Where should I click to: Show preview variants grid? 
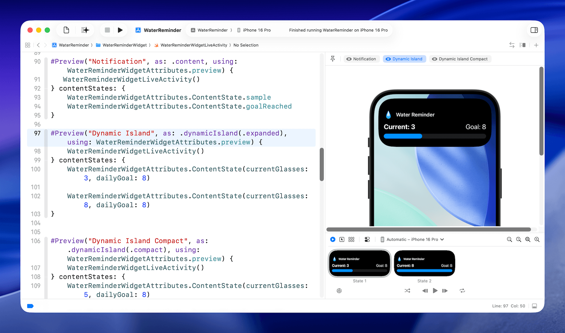pyautogui.click(x=351, y=239)
